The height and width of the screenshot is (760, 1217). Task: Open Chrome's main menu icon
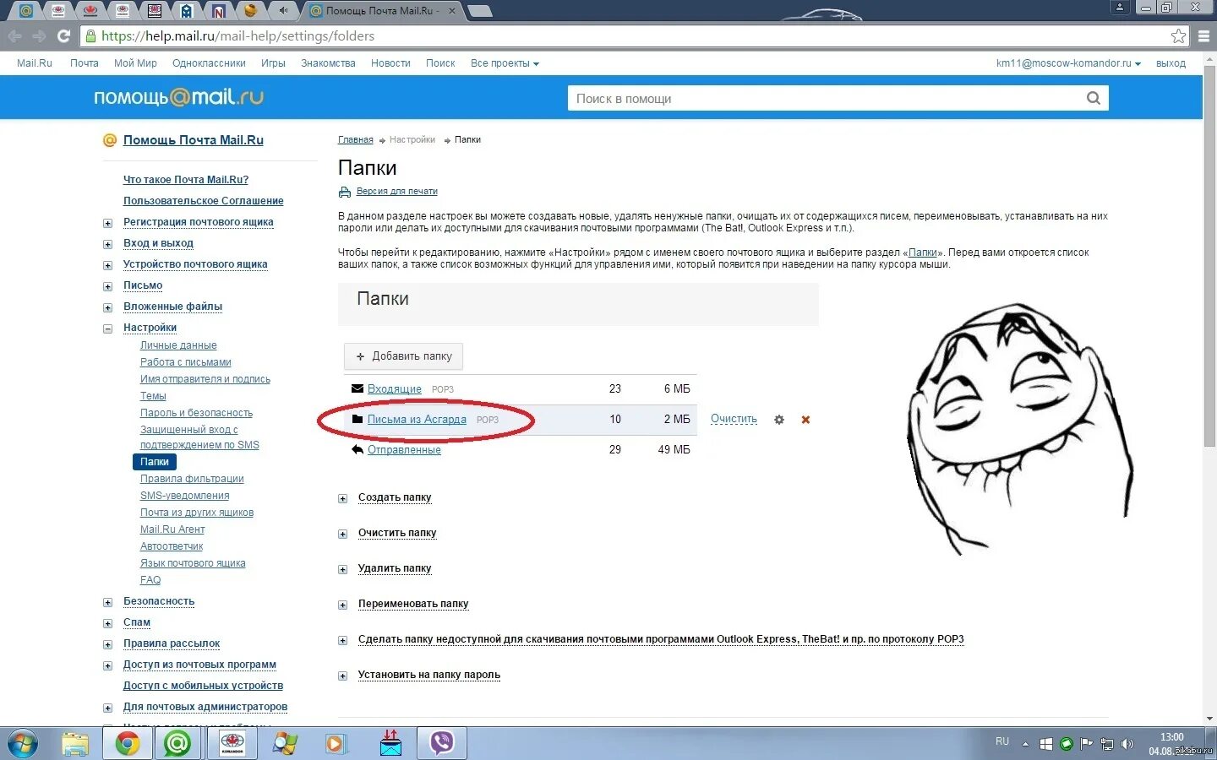(x=1203, y=35)
